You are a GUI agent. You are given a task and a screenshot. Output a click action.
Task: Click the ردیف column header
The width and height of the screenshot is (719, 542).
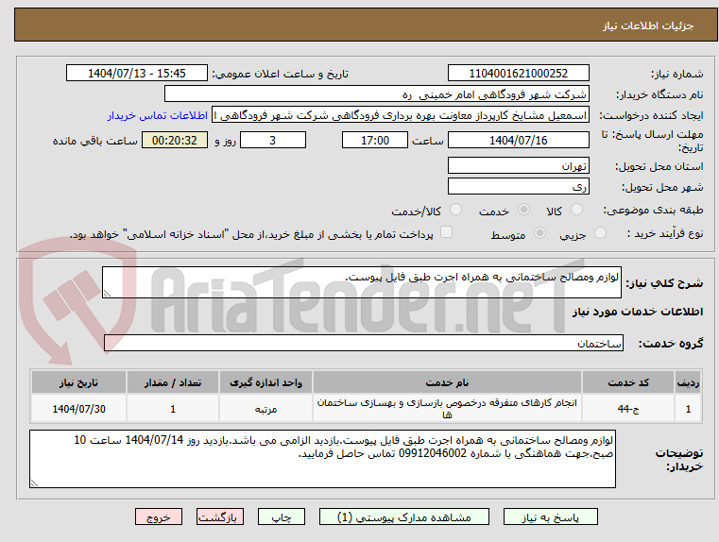click(x=688, y=382)
